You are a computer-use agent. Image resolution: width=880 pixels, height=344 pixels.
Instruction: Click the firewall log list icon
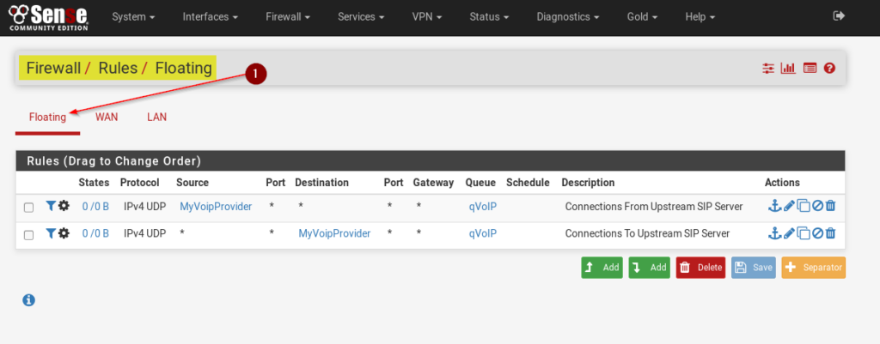coord(810,69)
